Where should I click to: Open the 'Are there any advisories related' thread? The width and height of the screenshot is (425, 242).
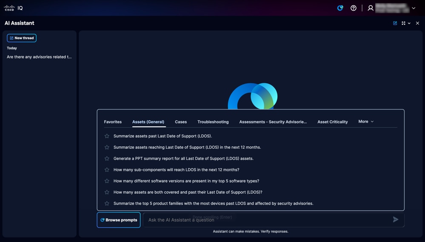coord(39,57)
